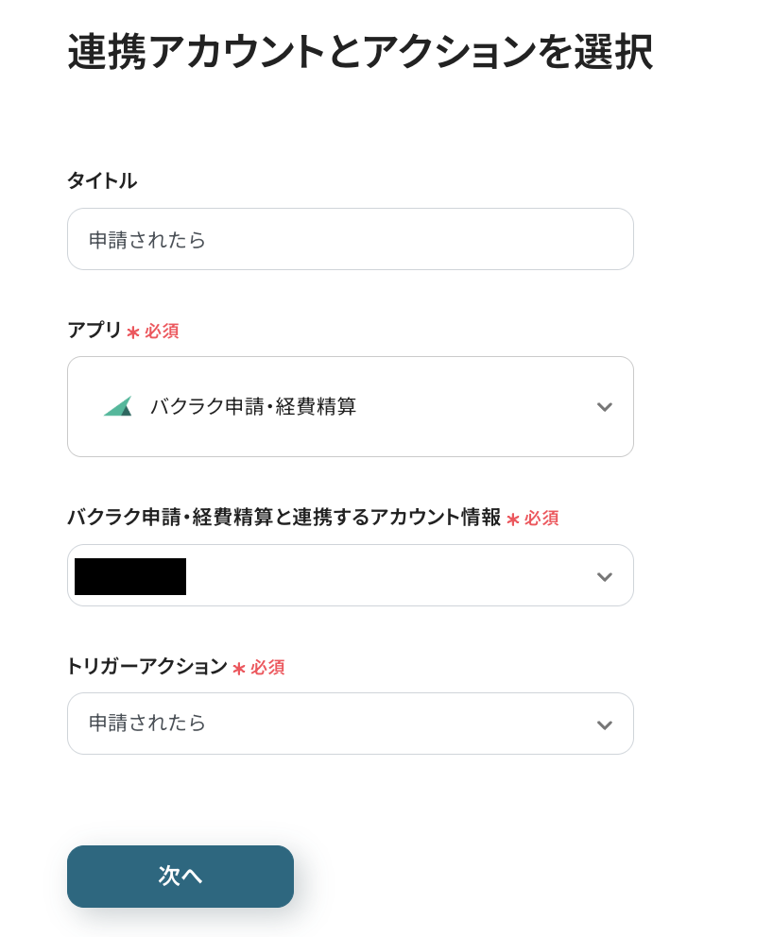Select the バクラク申請・経費精算 app name text
Image resolution: width=773 pixels, height=937 pixels.
point(253,407)
